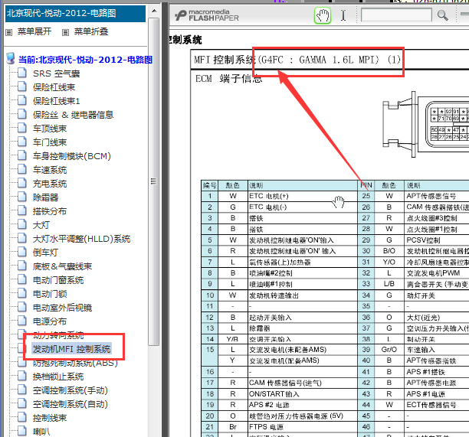Click table cell '发动机转速输出'
The image size is (469, 437).
click(303, 295)
